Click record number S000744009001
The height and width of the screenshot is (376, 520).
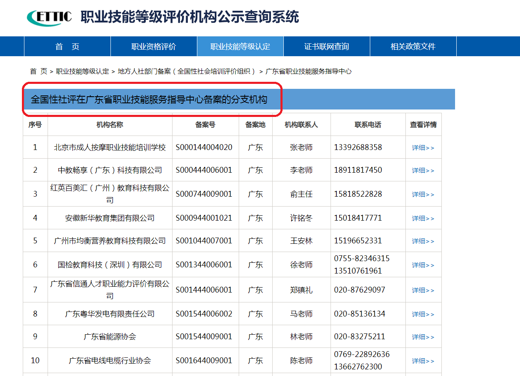click(204, 194)
